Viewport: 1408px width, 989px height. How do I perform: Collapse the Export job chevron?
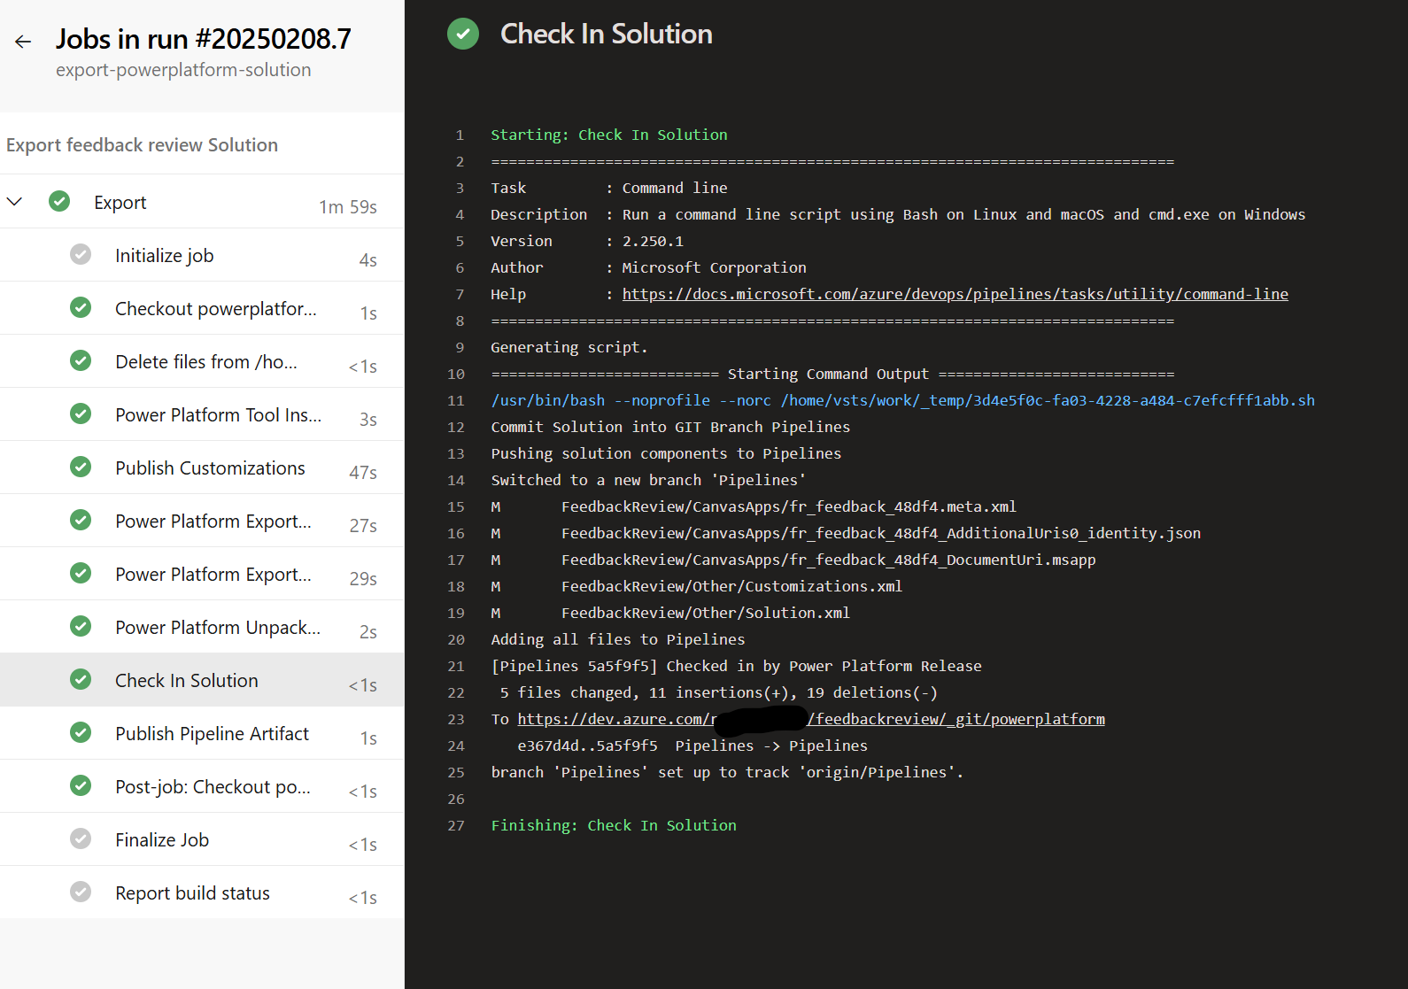pos(15,202)
